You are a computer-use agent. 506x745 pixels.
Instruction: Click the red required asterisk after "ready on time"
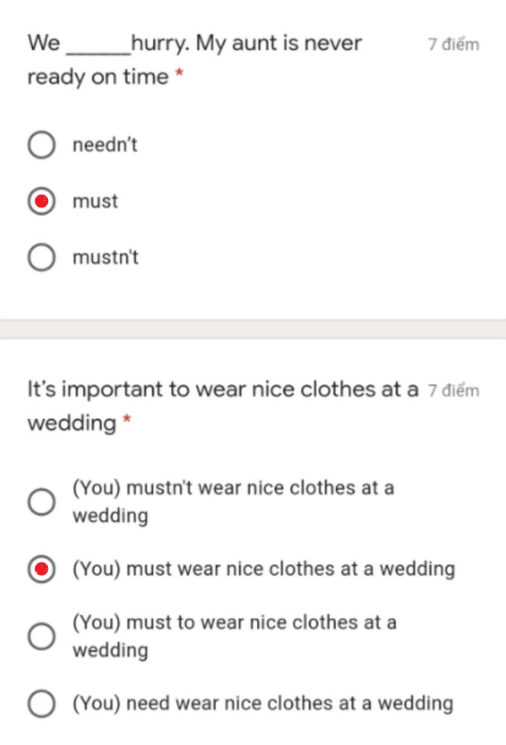pos(180,74)
